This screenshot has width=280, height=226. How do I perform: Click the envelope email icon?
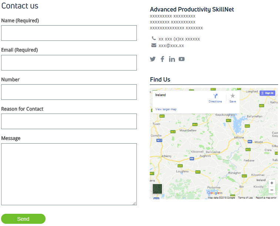pos(154,45)
